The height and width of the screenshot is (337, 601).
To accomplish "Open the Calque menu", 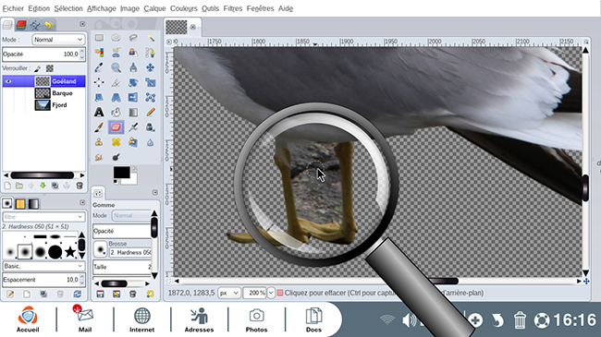I will point(154,8).
